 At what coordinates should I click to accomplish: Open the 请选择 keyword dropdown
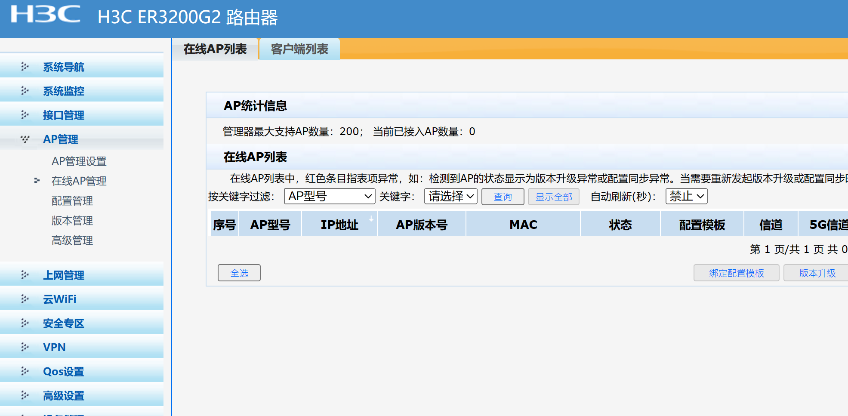[451, 196]
